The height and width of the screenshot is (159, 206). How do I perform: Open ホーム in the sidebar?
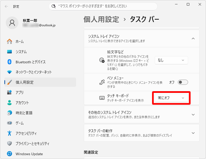pos(40,41)
